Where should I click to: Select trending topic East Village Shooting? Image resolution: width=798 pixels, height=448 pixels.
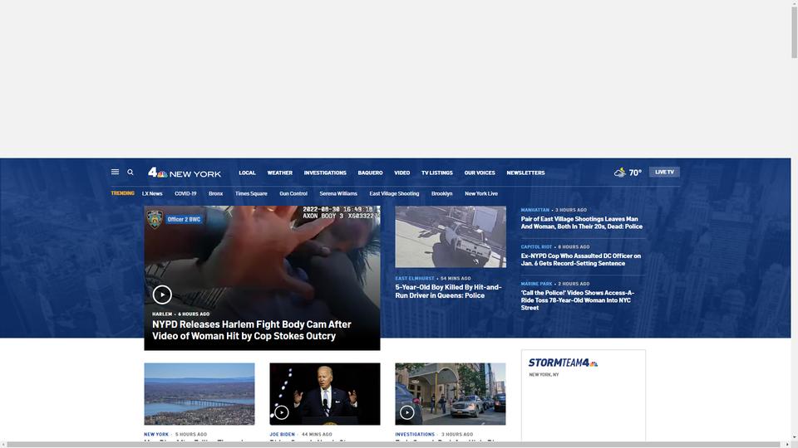pos(394,193)
